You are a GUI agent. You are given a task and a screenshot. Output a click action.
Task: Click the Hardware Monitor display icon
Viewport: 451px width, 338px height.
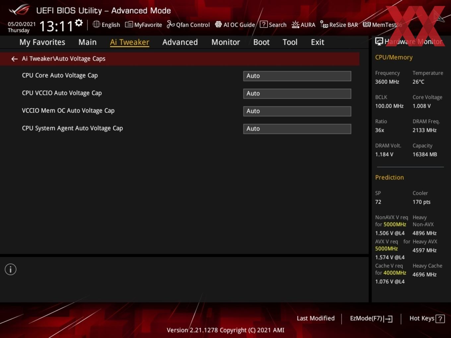coord(379,41)
